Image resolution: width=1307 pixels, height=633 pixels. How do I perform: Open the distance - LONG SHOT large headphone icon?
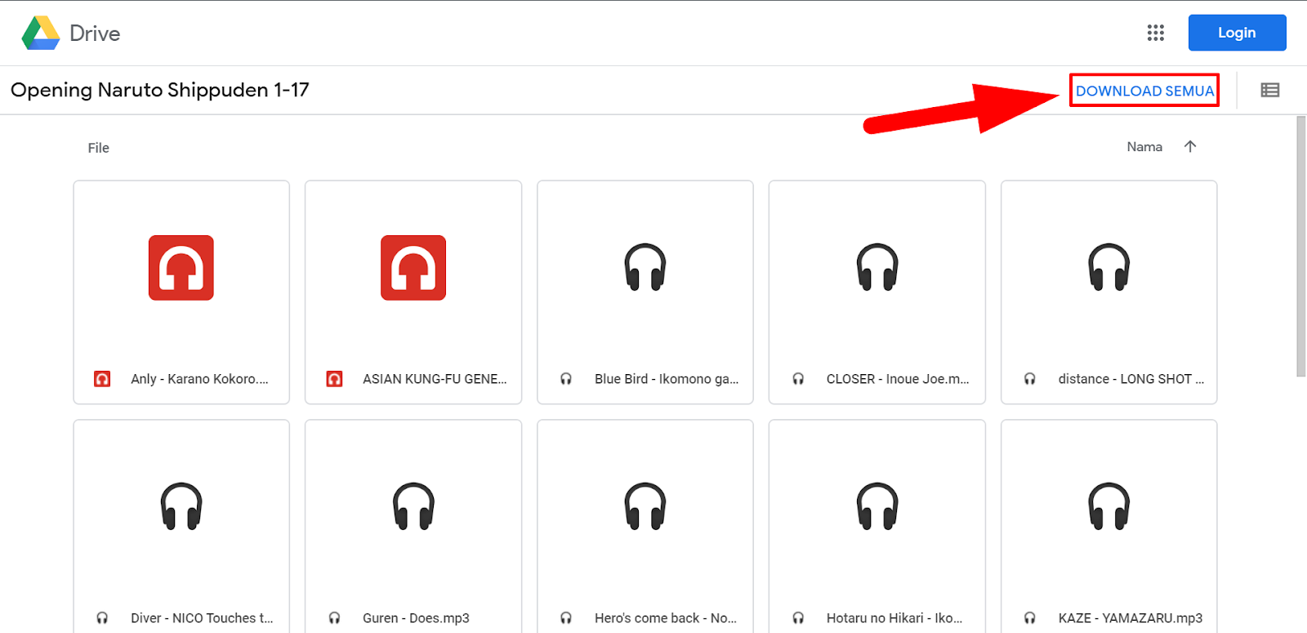point(1109,267)
